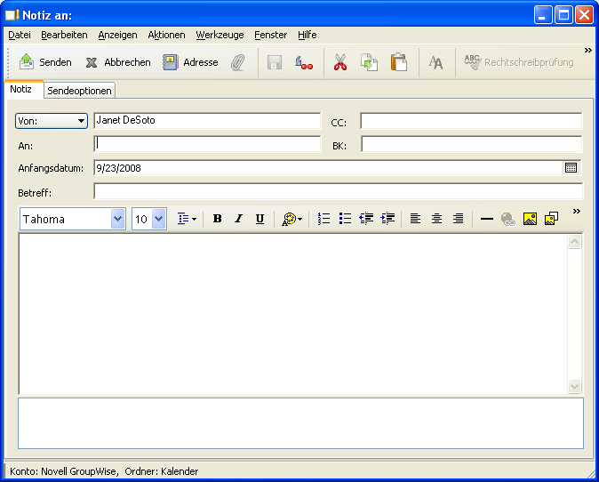
Task: Open the Bearbeiten menu
Action: [x=64, y=35]
